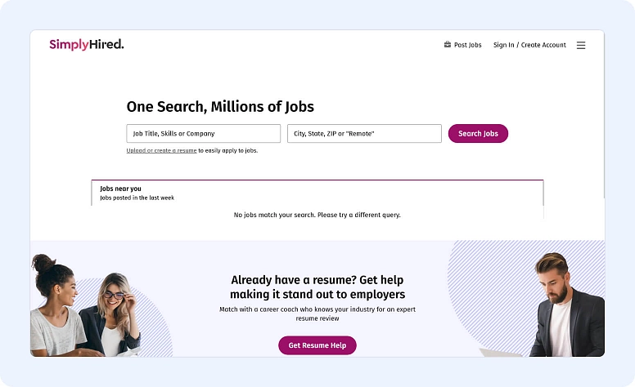Open the hamburger menu
Screen dimensions: 635x387
(x=581, y=46)
